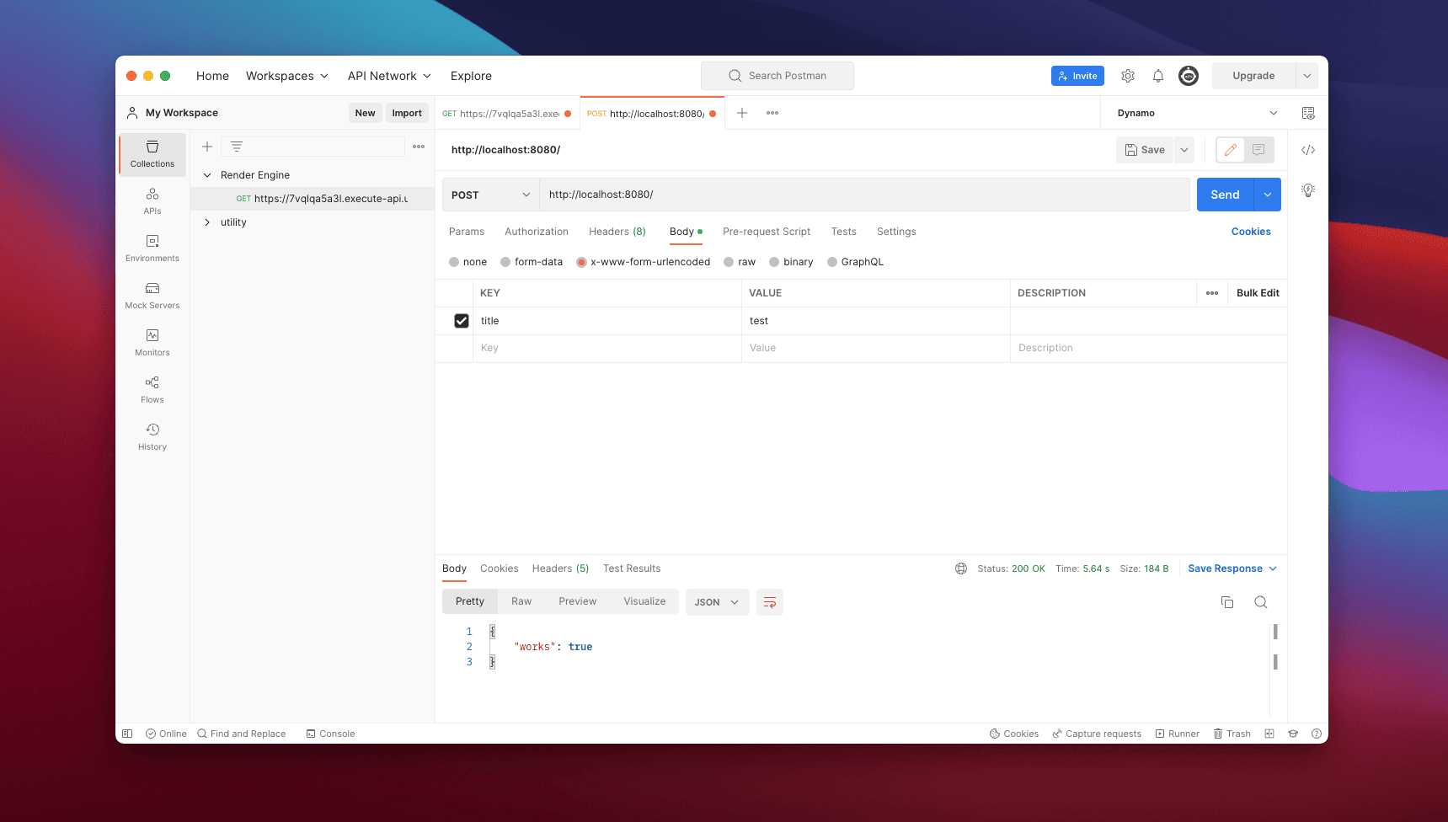
Task: Open the API Network menu
Action: click(390, 76)
